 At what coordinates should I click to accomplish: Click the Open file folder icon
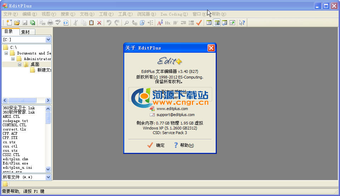coord(17,23)
